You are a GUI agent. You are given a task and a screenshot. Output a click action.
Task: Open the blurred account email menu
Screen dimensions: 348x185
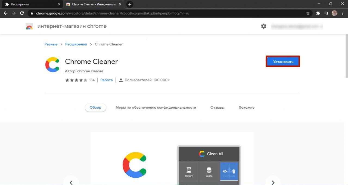tap(297, 26)
